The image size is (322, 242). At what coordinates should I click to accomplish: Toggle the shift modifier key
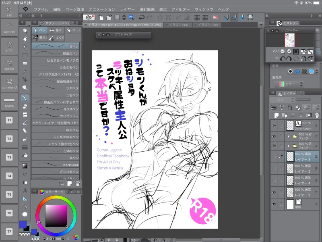pos(9,46)
